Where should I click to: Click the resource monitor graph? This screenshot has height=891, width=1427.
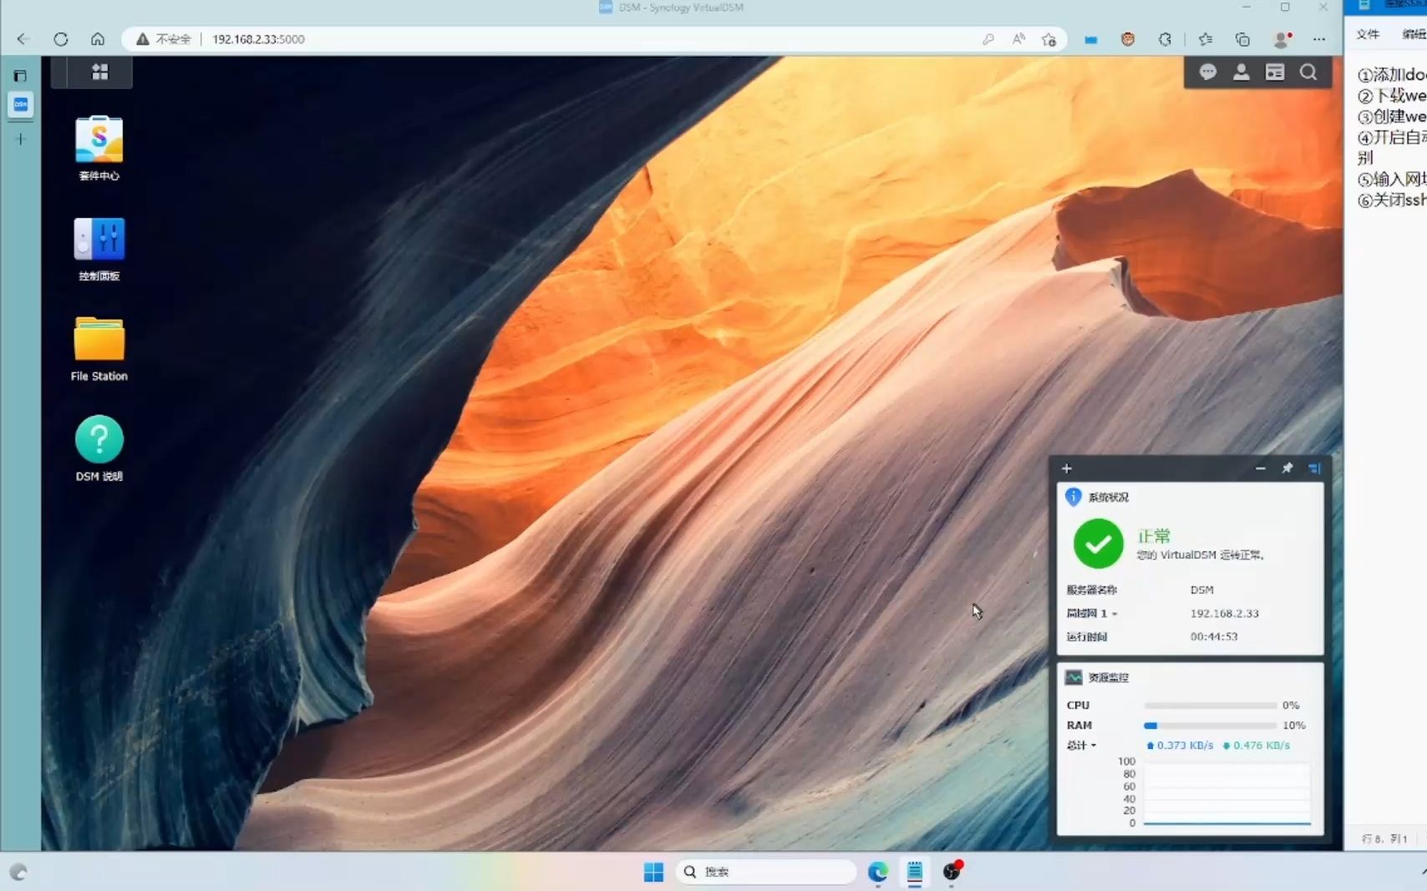(x=1226, y=792)
